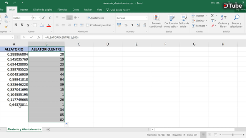Click the Clear eraser icon
This screenshot has height=138, width=246.
[x=213, y=26]
